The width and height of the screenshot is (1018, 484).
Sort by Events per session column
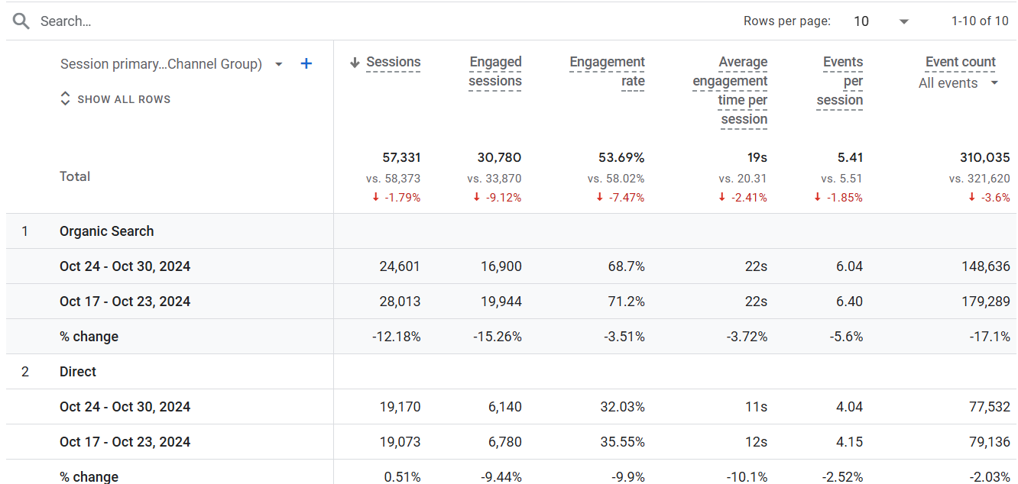[x=840, y=81]
